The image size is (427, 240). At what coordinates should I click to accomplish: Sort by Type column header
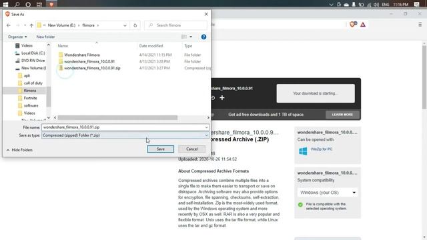pos(188,46)
